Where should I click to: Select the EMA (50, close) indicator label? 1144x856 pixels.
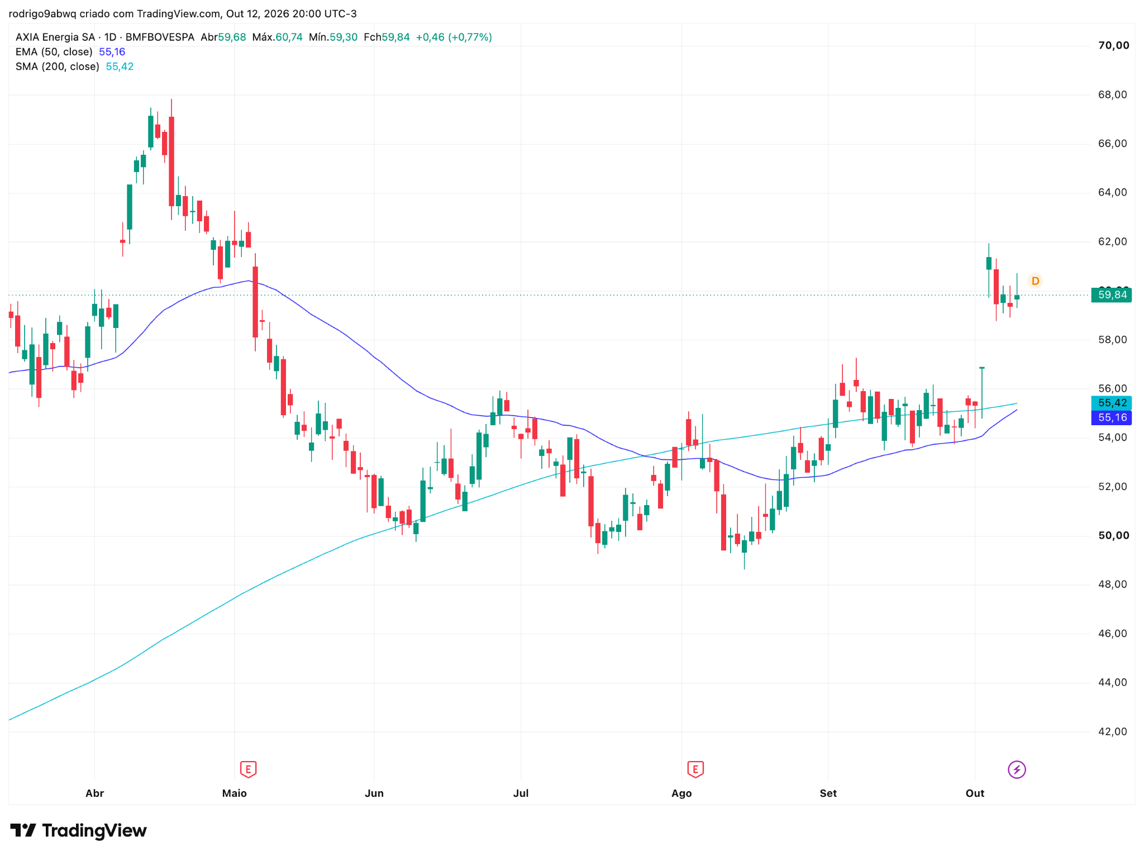coord(54,52)
